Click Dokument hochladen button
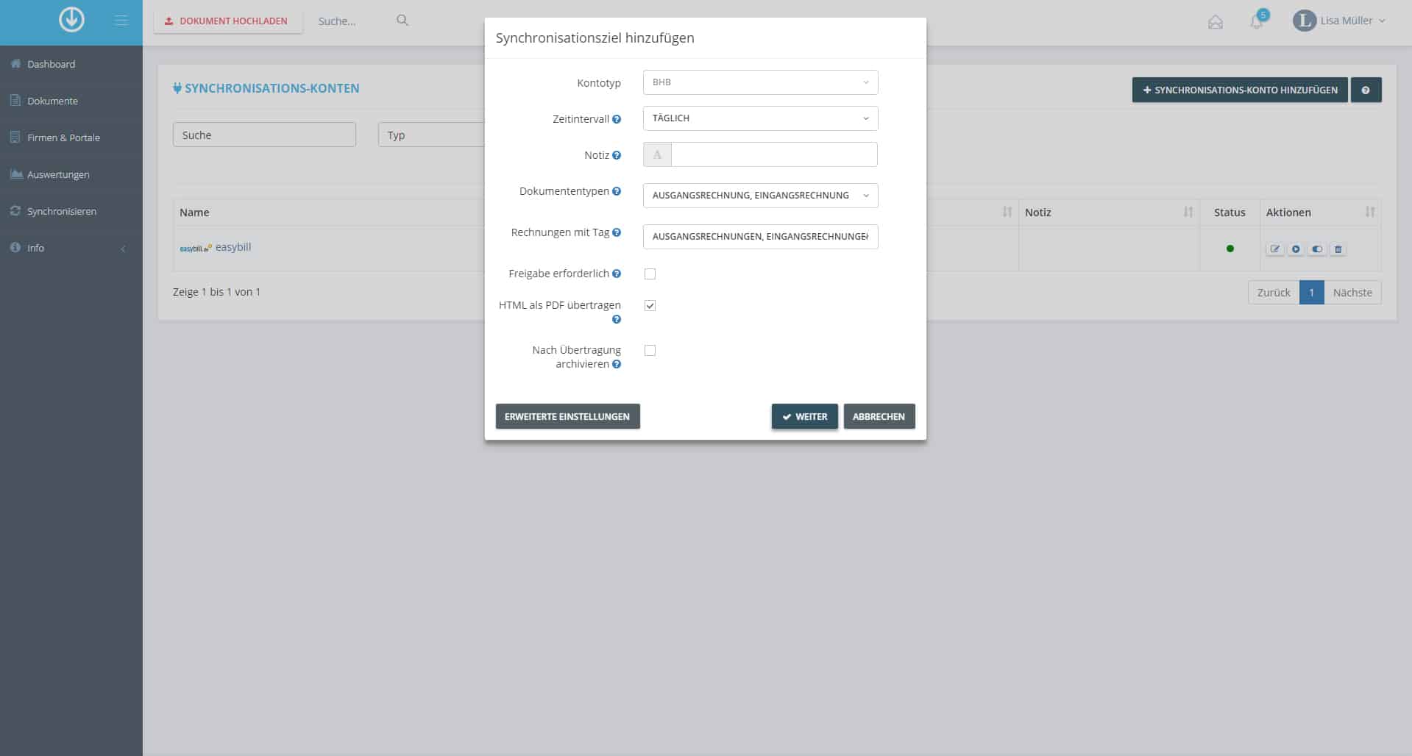This screenshot has height=756, width=1412. click(228, 21)
